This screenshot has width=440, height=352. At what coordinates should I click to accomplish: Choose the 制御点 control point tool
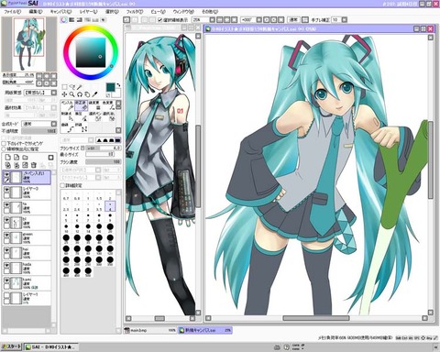point(68,116)
